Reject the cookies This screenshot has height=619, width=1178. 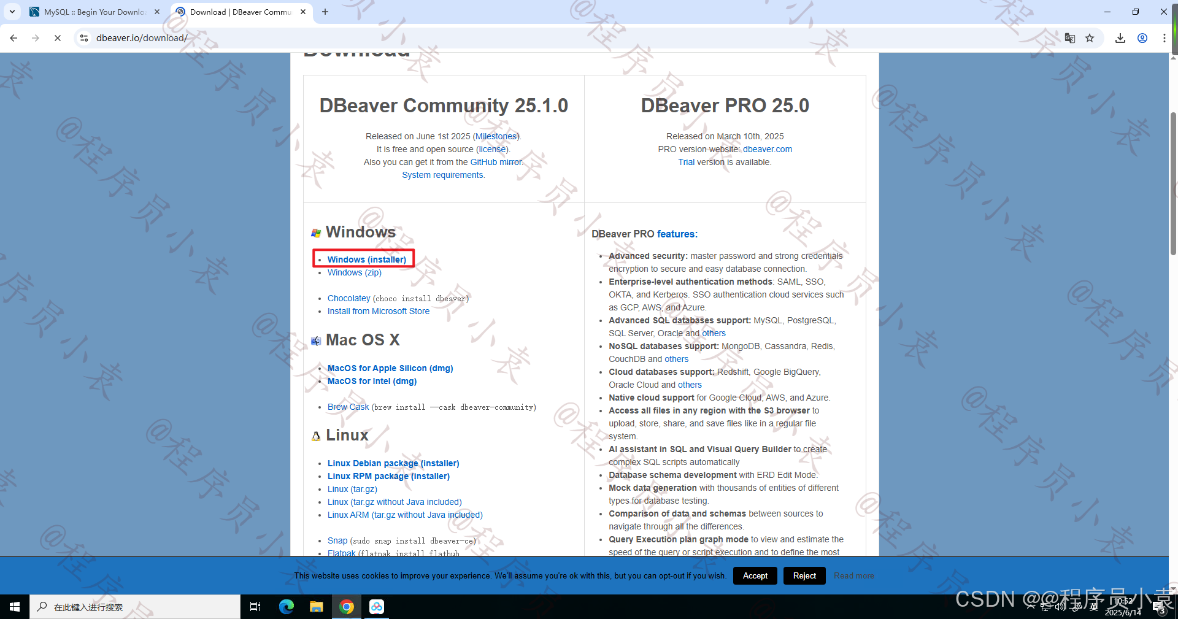coord(804,575)
